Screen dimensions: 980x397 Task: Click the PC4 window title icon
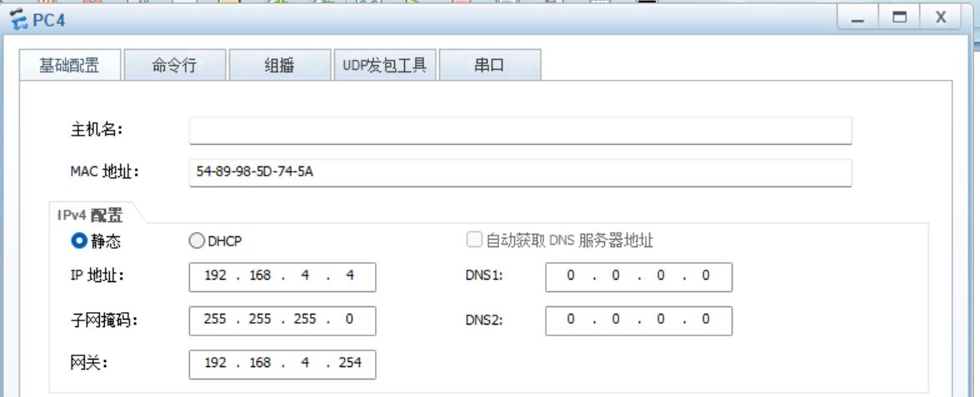tap(19, 21)
